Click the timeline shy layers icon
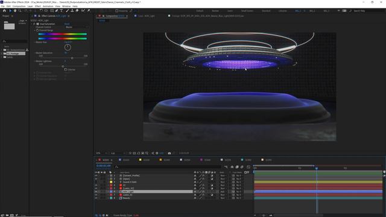Screen dimensions: 386x217 (x=232, y=167)
